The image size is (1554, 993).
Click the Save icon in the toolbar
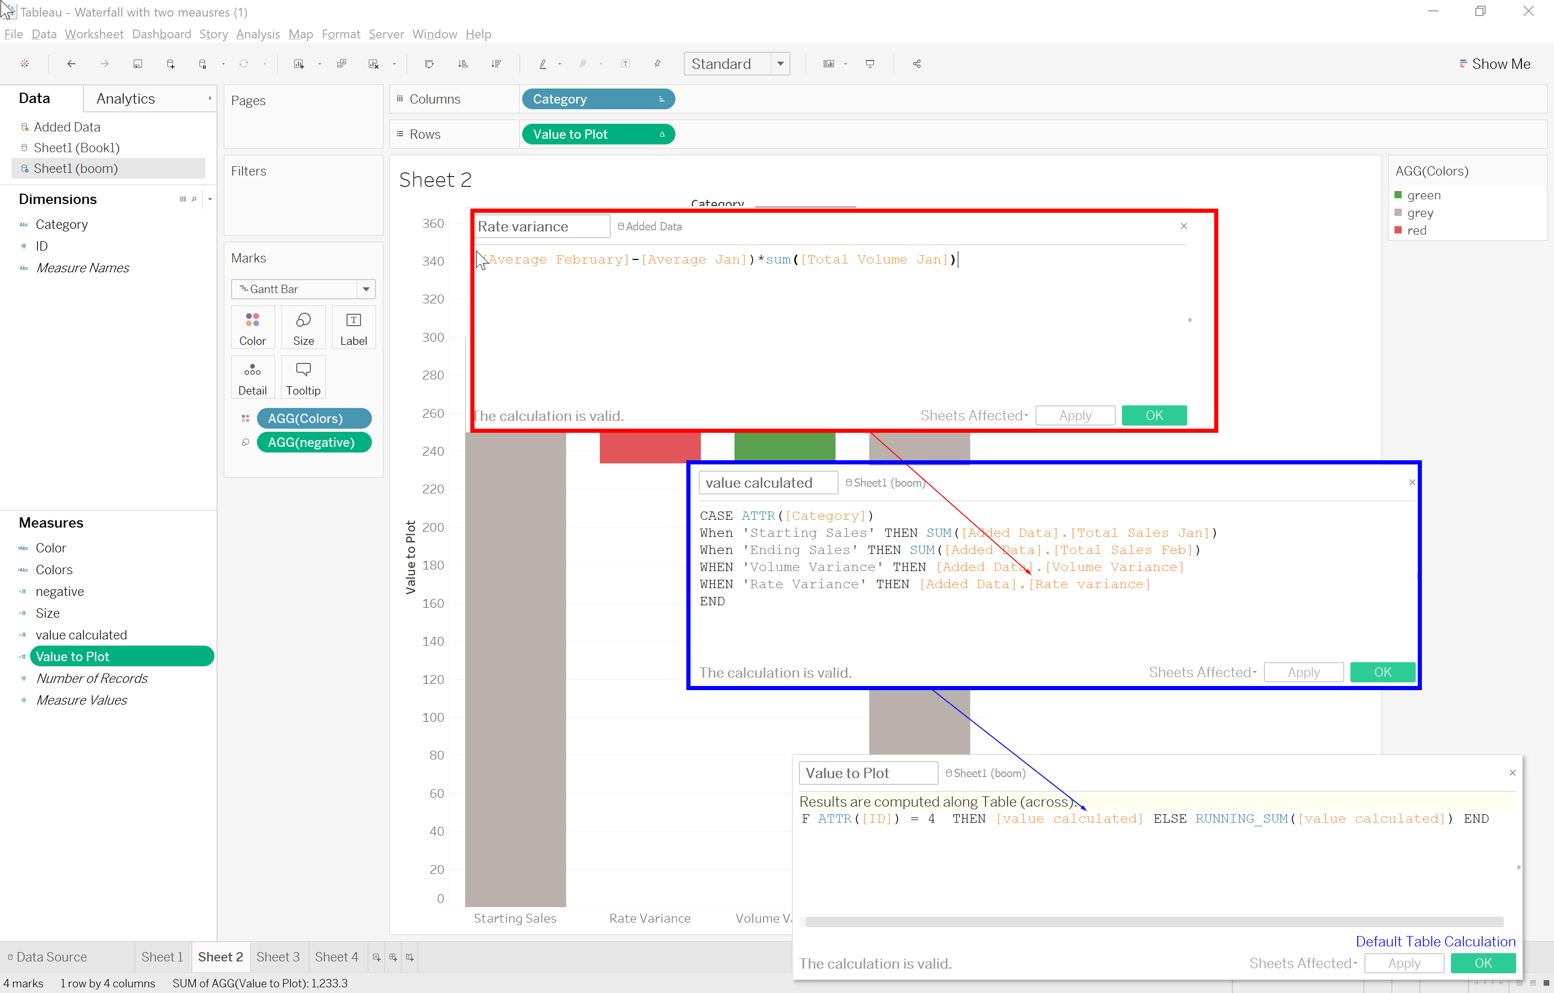[138, 63]
